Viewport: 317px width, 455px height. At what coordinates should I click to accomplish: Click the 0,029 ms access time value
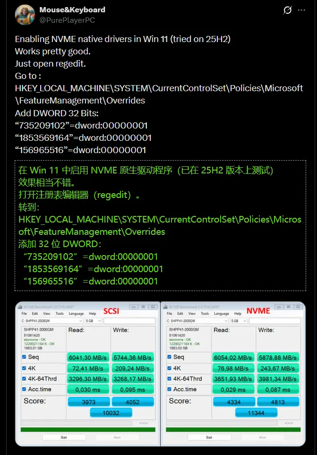233,390
